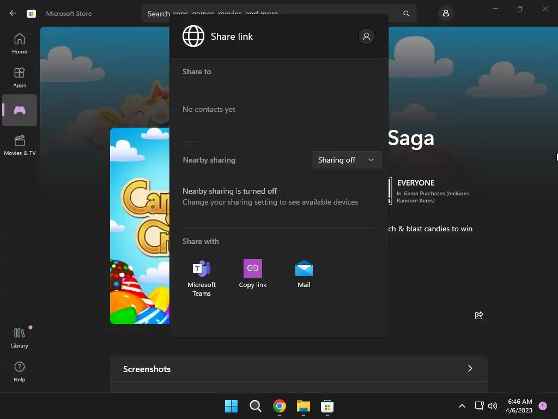Click the user account icon in the Share dialog
The image size is (558, 419).
366,36
